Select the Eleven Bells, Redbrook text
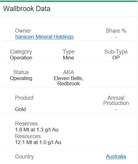 coord(69,81)
